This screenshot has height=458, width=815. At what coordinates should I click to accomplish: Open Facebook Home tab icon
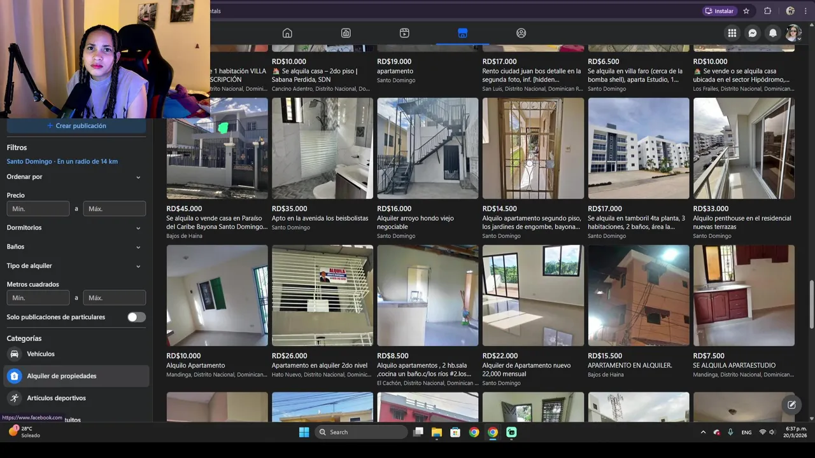tap(287, 33)
